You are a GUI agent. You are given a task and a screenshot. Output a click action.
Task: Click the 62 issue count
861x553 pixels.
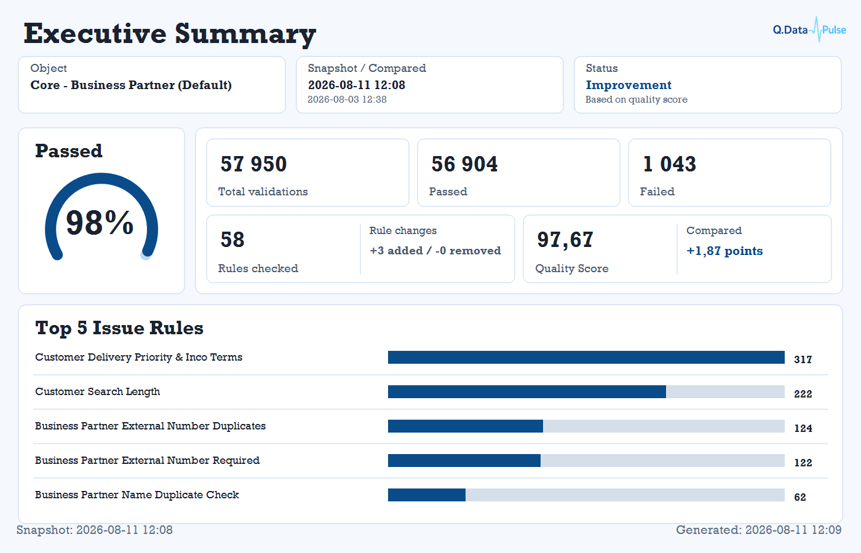[800, 497]
